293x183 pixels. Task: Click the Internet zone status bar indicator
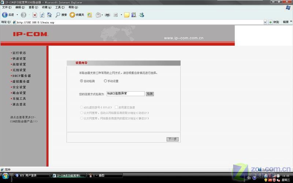(x=266, y=169)
